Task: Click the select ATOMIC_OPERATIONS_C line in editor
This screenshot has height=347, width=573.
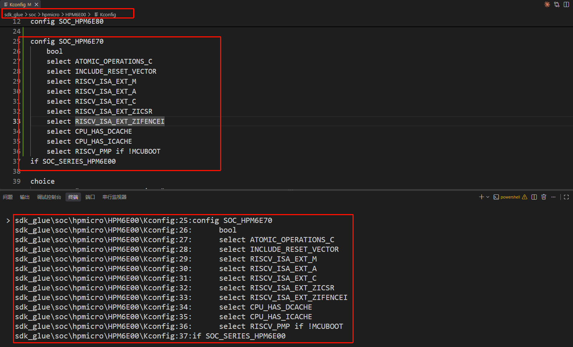Action: click(100, 61)
